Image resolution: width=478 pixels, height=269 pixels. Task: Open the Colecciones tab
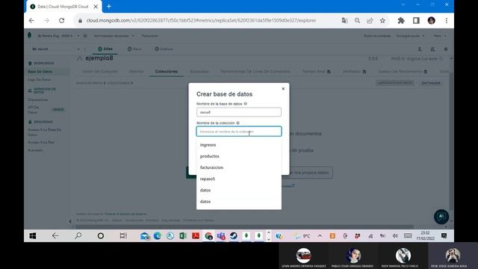pos(166,72)
